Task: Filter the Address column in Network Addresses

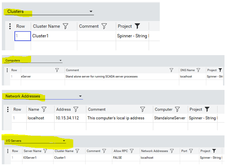Action: pos(76,110)
